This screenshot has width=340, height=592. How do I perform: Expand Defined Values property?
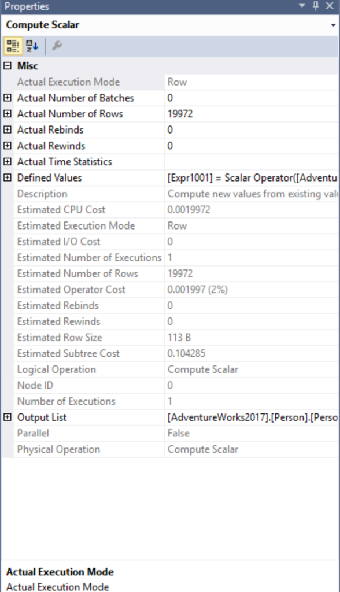click(8, 177)
